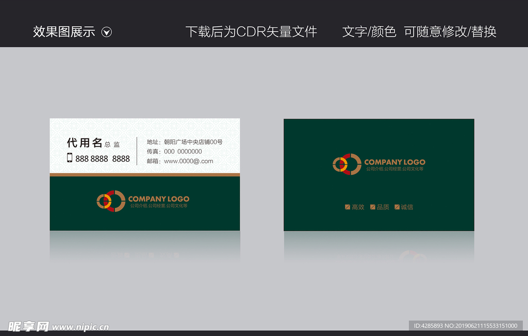Open the www.nipic.cn link

click(x=80, y=326)
